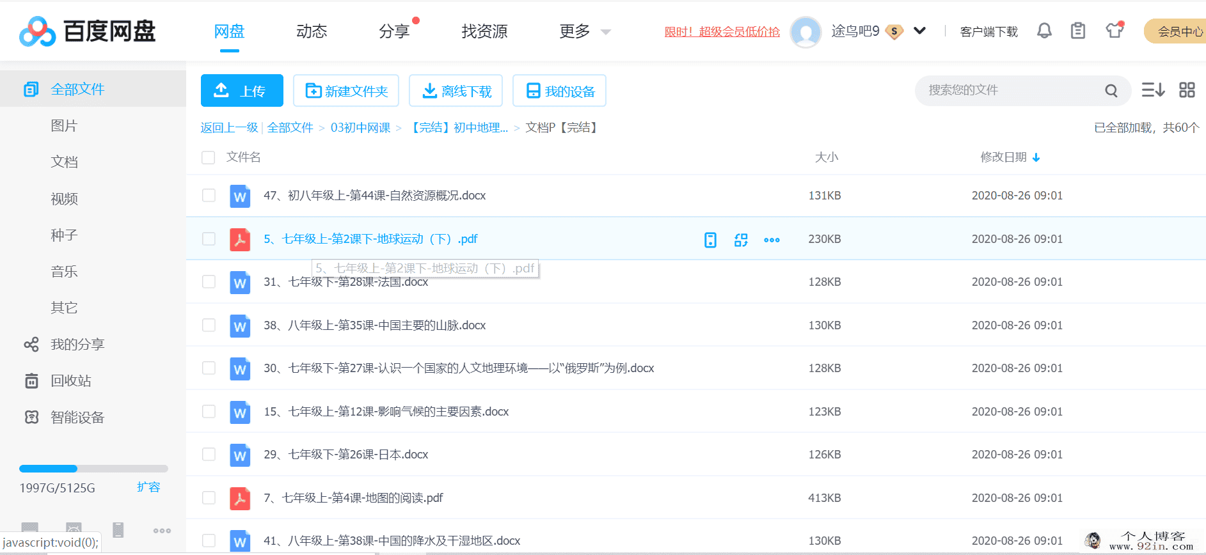Open the 找资源 tab
This screenshot has width=1206, height=555.
click(x=484, y=31)
